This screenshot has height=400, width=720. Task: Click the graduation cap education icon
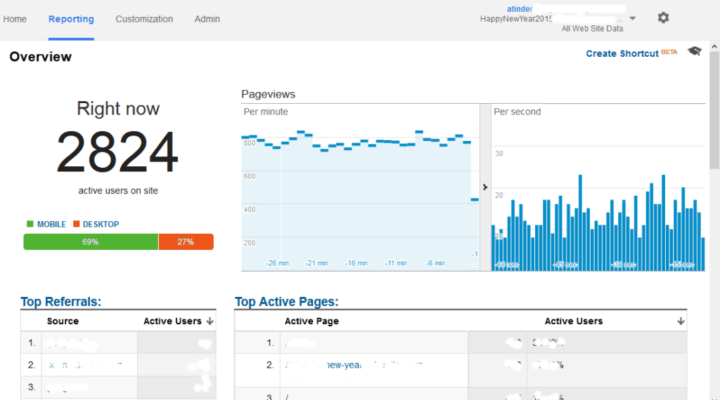(x=695, y=51)
